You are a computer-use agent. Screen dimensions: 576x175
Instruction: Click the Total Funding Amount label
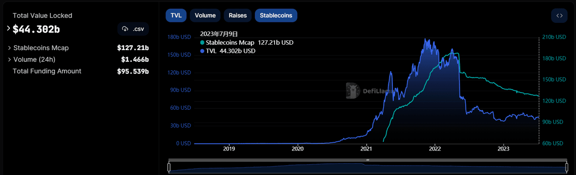(x=47, y=71)
